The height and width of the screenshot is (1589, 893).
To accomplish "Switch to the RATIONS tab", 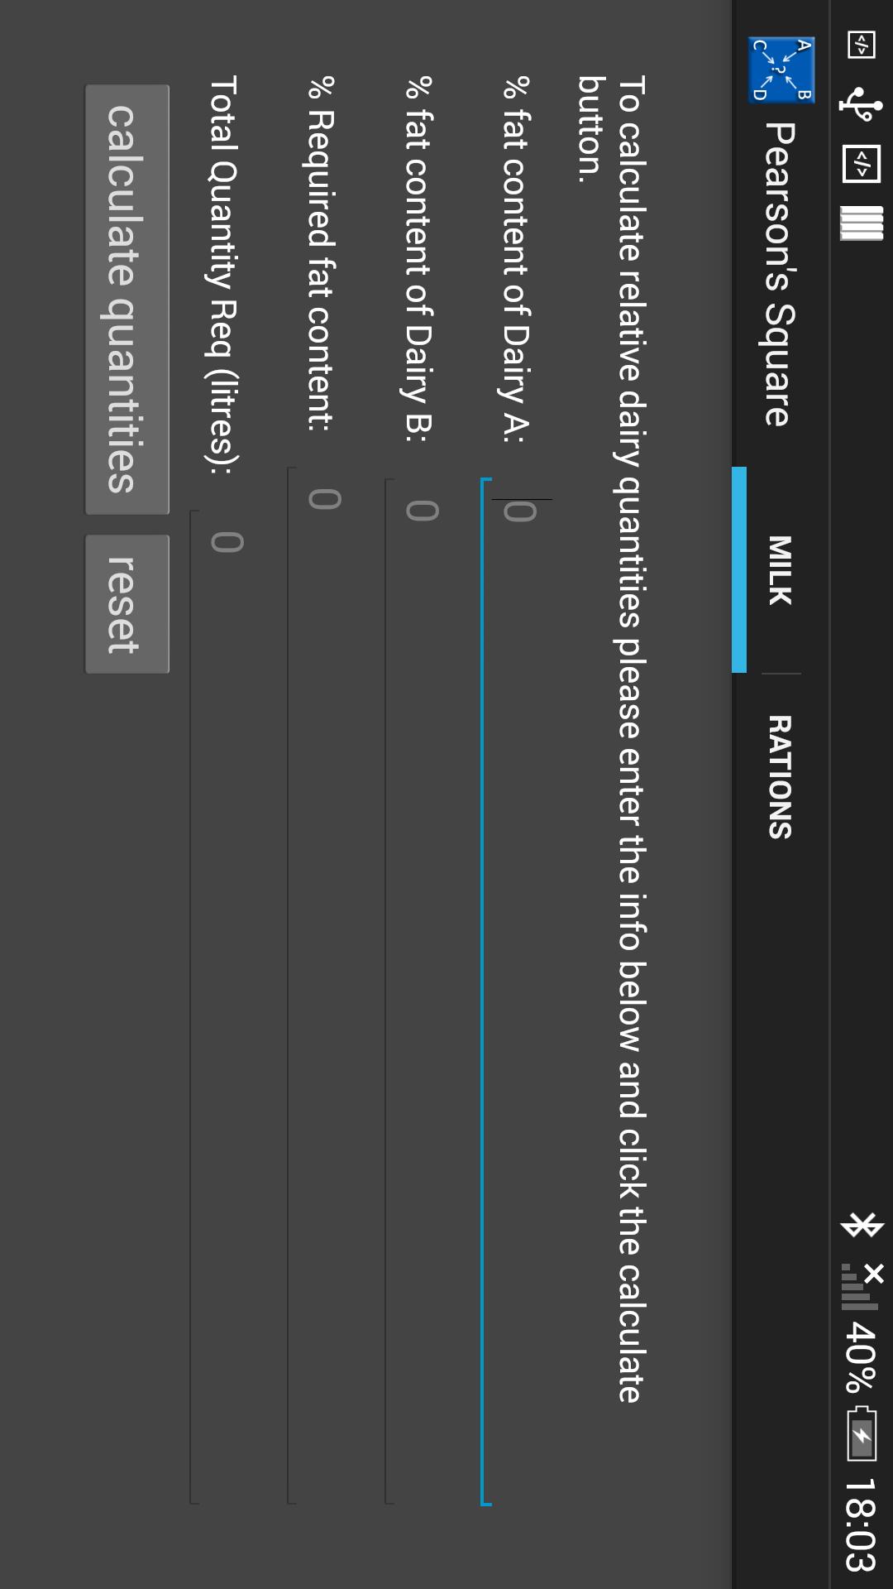I will coord(780,777).
